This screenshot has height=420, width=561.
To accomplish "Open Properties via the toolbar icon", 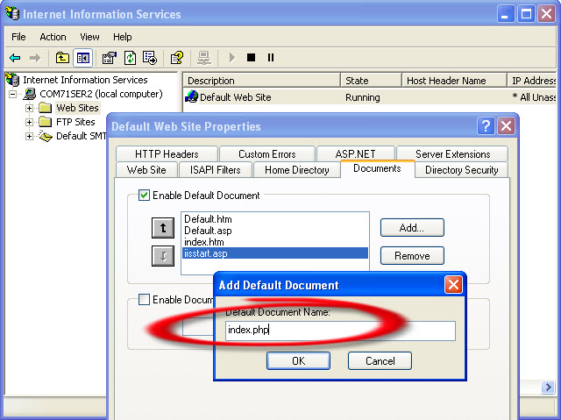I will point(109,58).
